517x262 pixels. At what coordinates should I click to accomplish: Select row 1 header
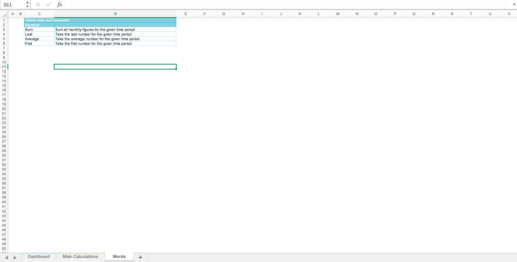(x=4, y=20)
